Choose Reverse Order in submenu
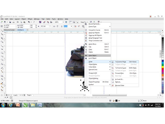The height and width of the screenshot is (124, 165). (x=125, y=86)
